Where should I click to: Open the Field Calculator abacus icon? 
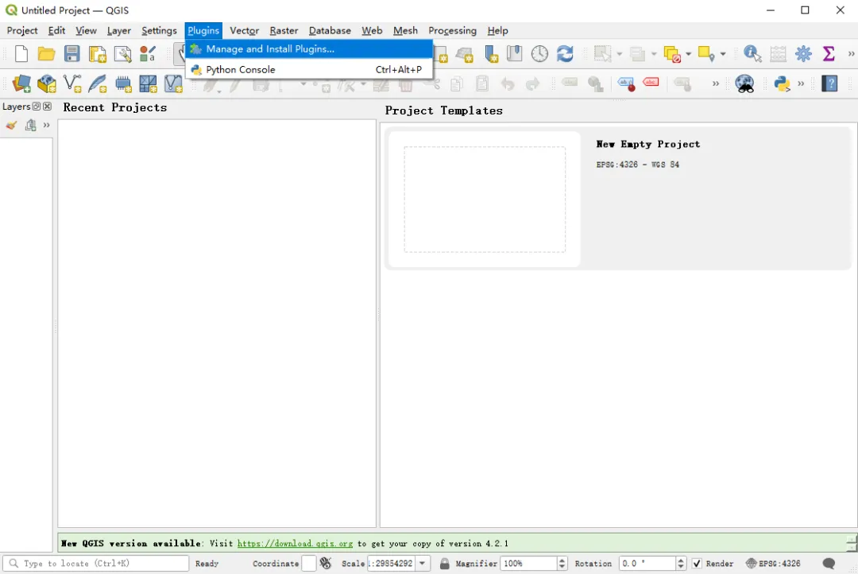(778, 54)
